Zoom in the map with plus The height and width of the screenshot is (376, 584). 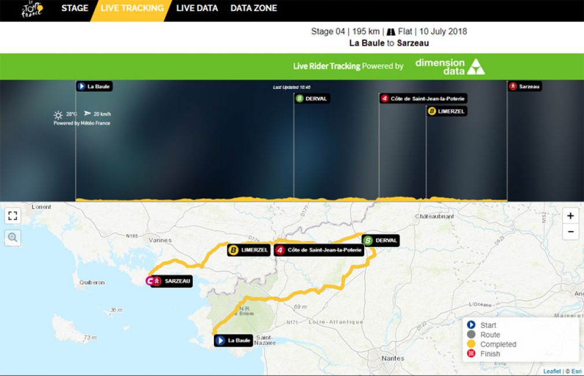click(570, 215)
